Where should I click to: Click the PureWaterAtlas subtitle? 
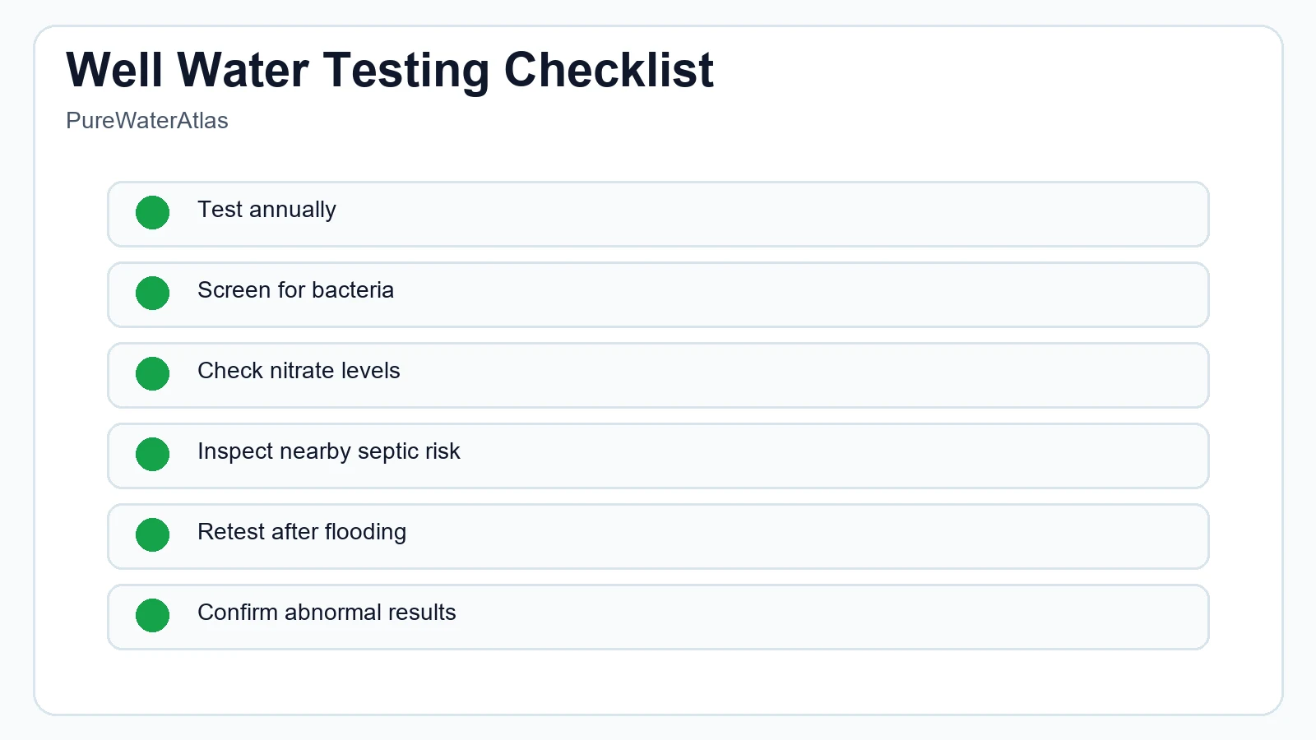point(147,121)
